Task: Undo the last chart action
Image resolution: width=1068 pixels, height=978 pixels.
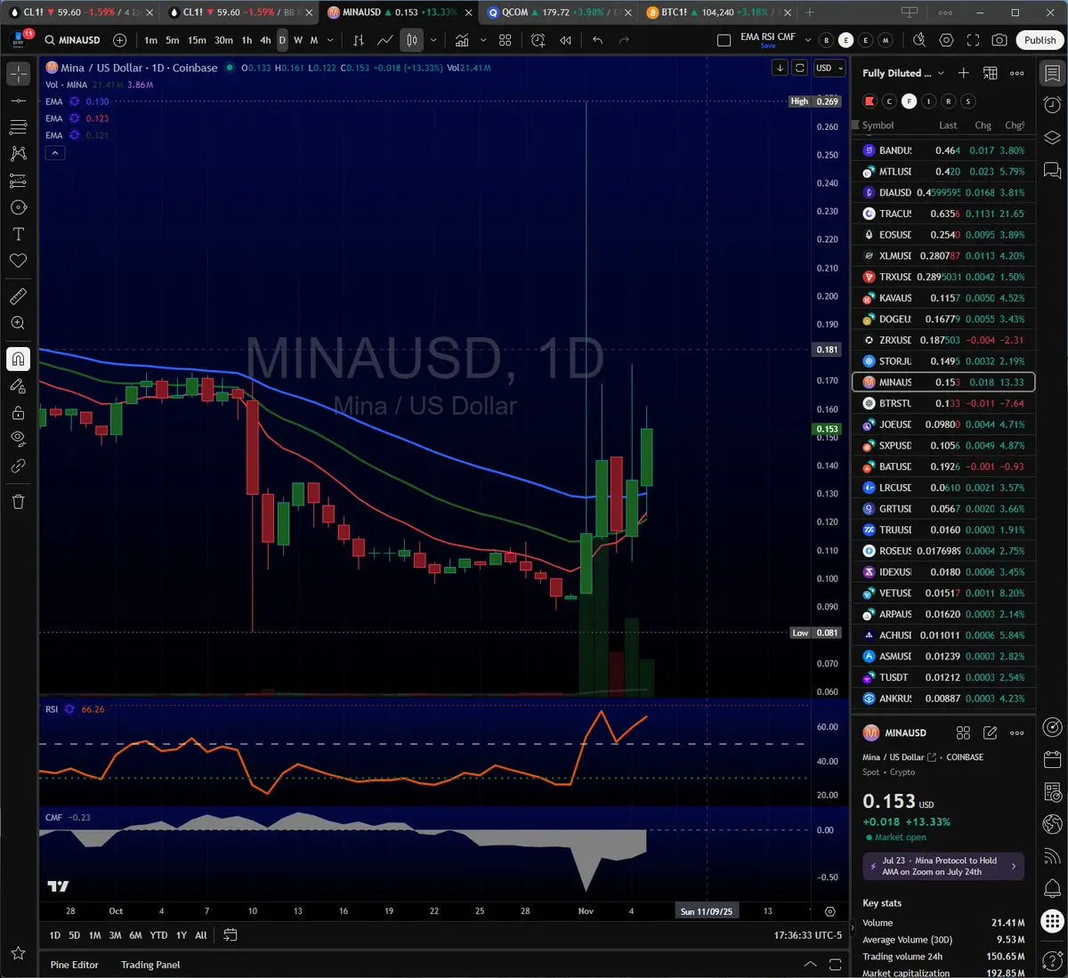Action: (x=597, y=40)
